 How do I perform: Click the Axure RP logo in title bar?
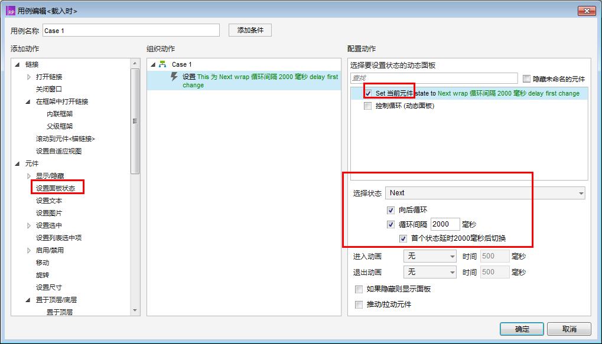(x=11, y=11)
